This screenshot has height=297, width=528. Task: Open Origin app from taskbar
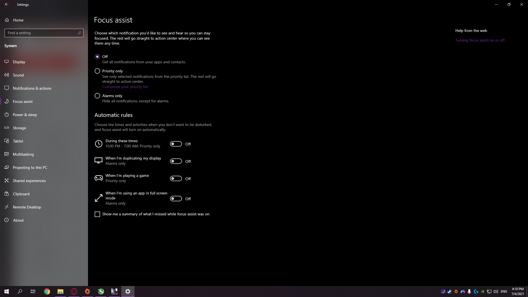[x=87, y=291]
